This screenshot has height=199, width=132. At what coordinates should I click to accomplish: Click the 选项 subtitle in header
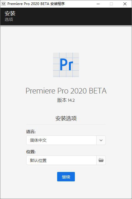pyautogui.click(x=9, y=19)
